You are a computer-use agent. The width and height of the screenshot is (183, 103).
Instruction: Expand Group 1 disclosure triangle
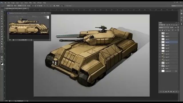coord(162,69)
